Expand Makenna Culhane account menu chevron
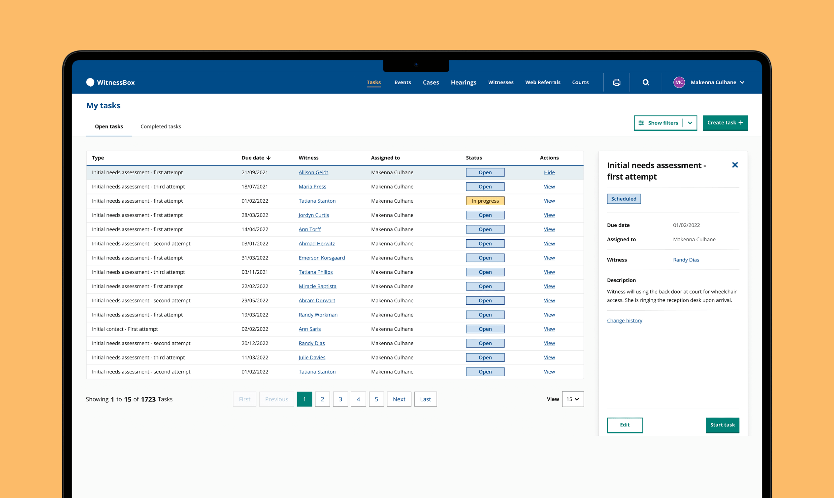Screen dimensions: 834x498 coord(742,82)
